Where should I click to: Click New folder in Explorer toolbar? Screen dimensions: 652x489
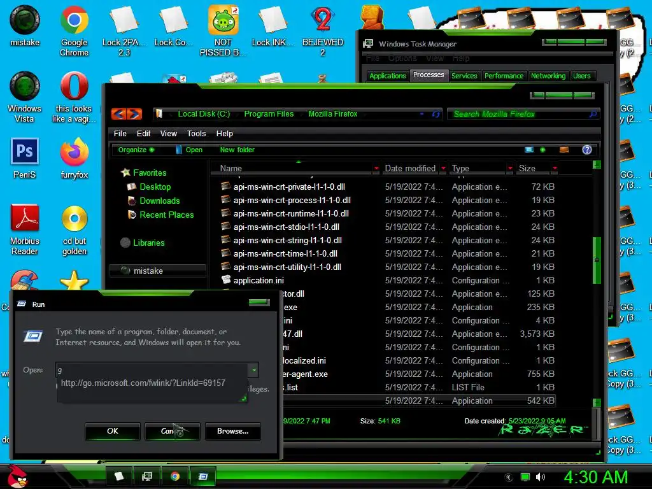(237, 150)
